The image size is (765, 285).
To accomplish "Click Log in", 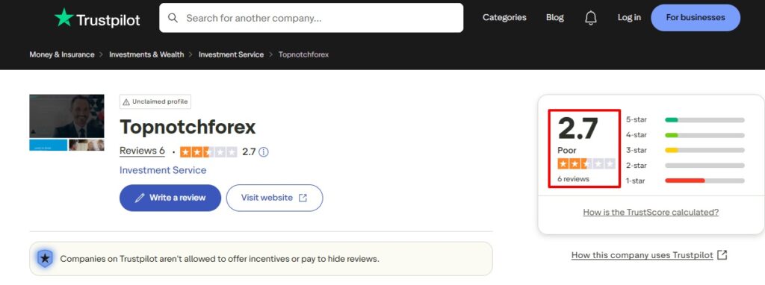I will [x=629, y=18].
